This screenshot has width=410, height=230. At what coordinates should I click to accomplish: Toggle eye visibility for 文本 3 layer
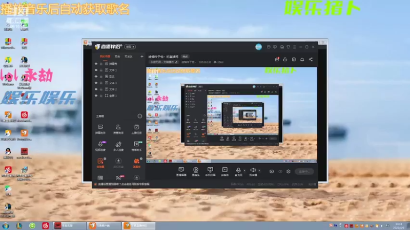[x=96, y=83]
